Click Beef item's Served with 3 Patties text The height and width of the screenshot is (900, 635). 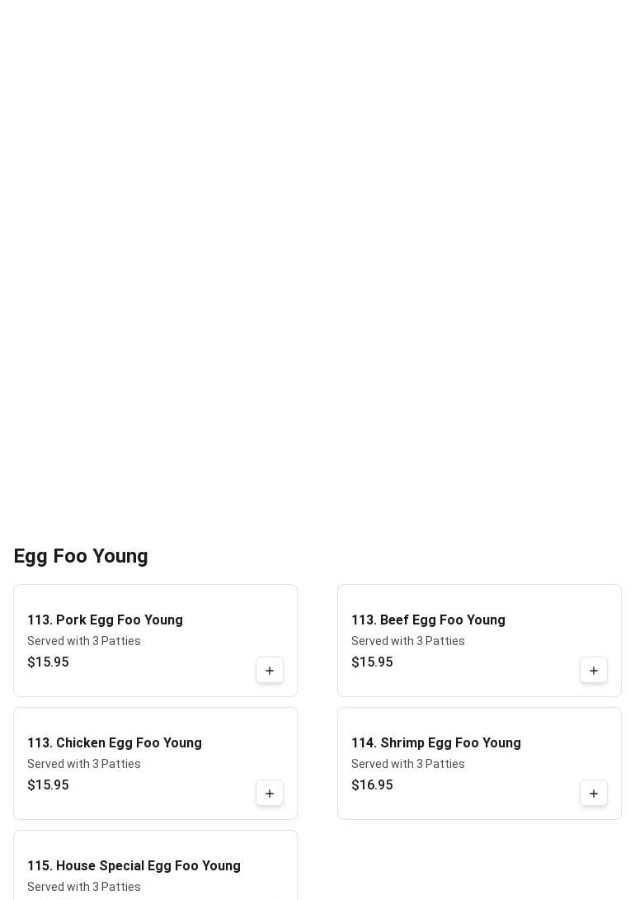pyautogui.click(x=408, y=641)
